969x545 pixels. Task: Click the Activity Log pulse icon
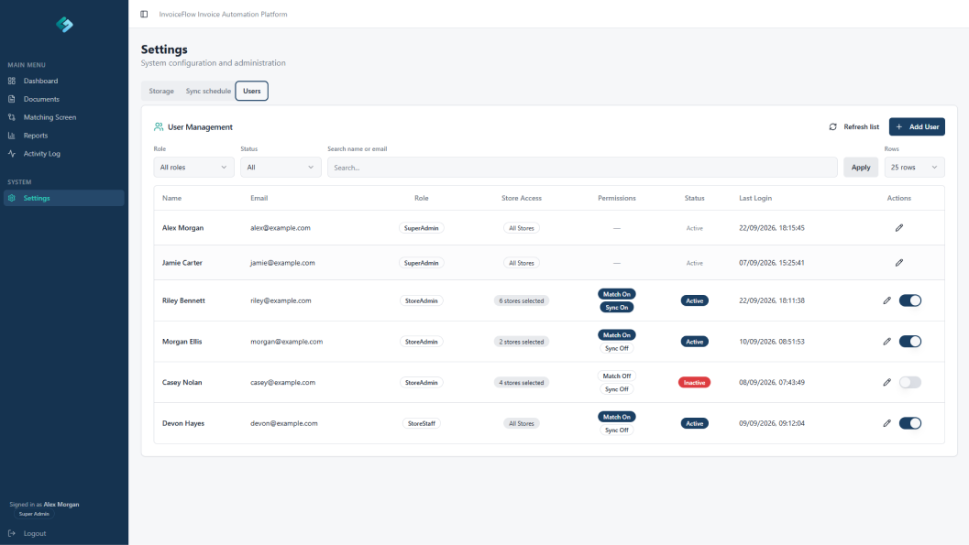(12, 154)
